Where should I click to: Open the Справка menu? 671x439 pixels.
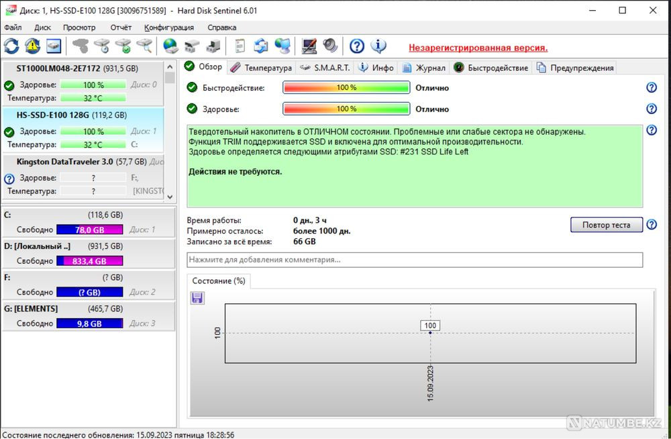[x=221, y=28]
